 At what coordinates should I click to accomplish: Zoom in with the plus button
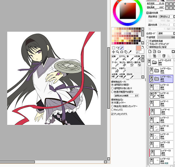(171, 4)
